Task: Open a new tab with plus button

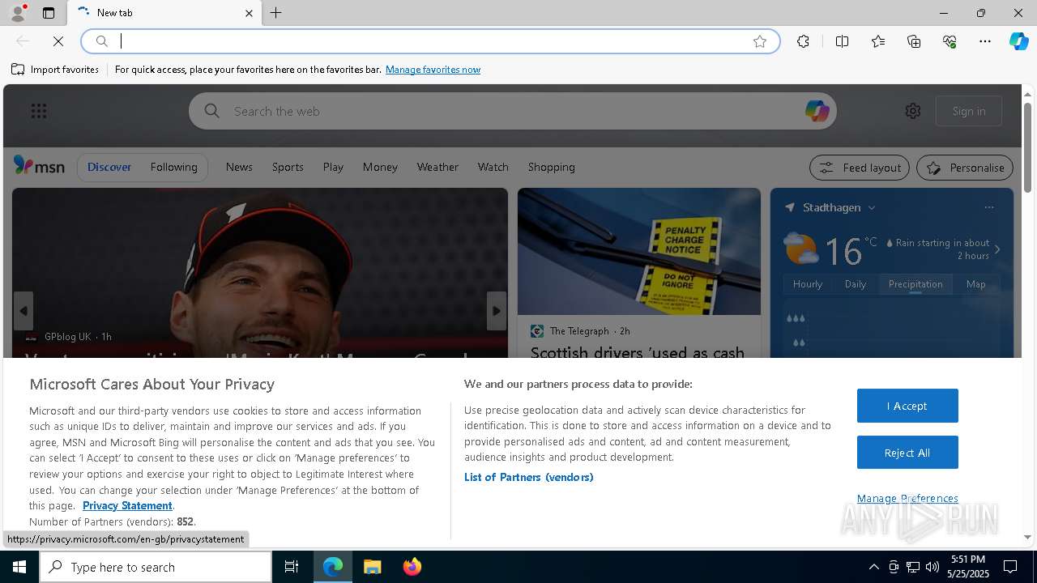Action: click(276, 13)
